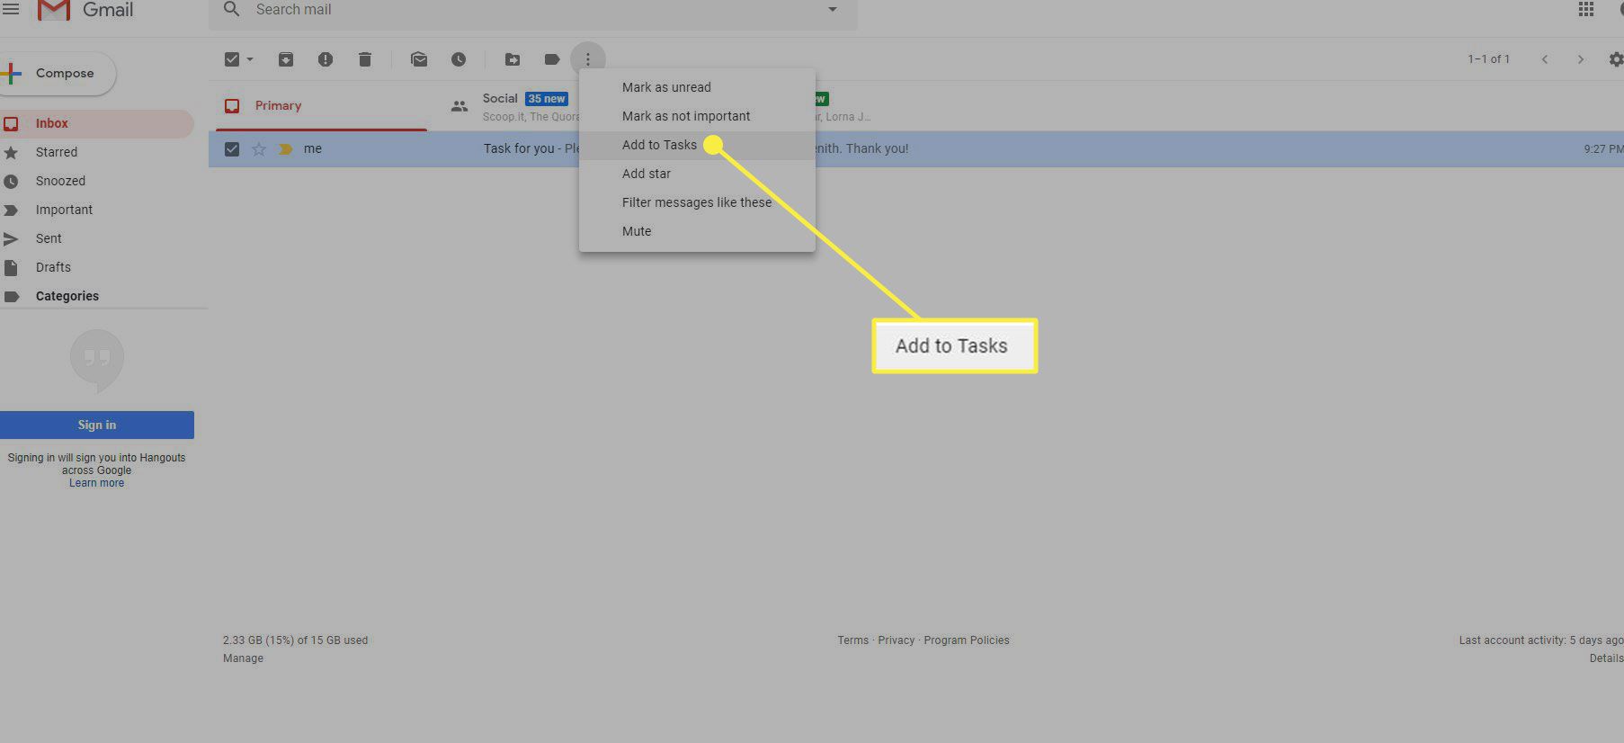Image resolution: width=1624 pixels, height=743 pixels.
Task: Open the Drafts folder
Action: [53, 267]
